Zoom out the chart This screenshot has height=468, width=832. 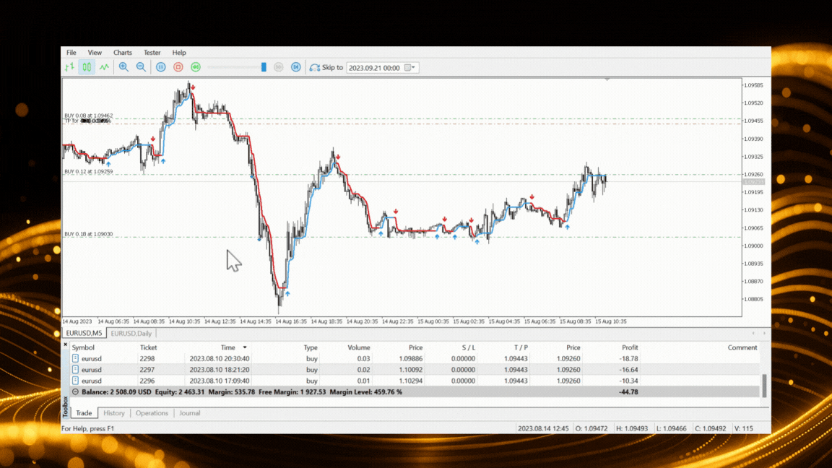click(x=141, y=67)
